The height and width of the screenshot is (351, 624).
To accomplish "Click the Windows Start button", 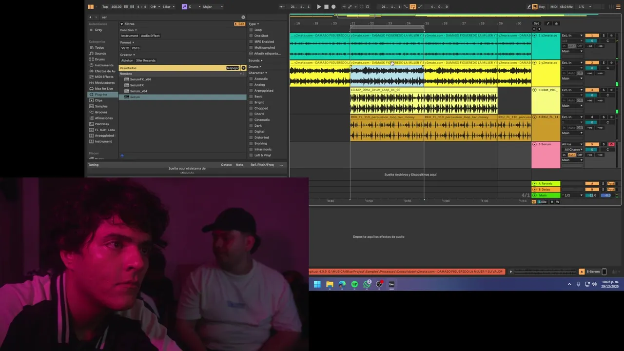I will (x=317, y=284).
